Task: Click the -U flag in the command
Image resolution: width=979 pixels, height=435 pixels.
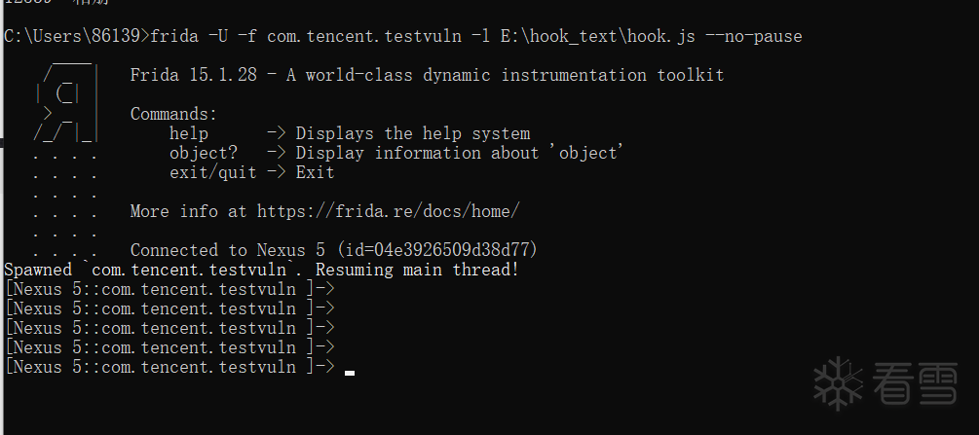Action: [x=217, y=36]
